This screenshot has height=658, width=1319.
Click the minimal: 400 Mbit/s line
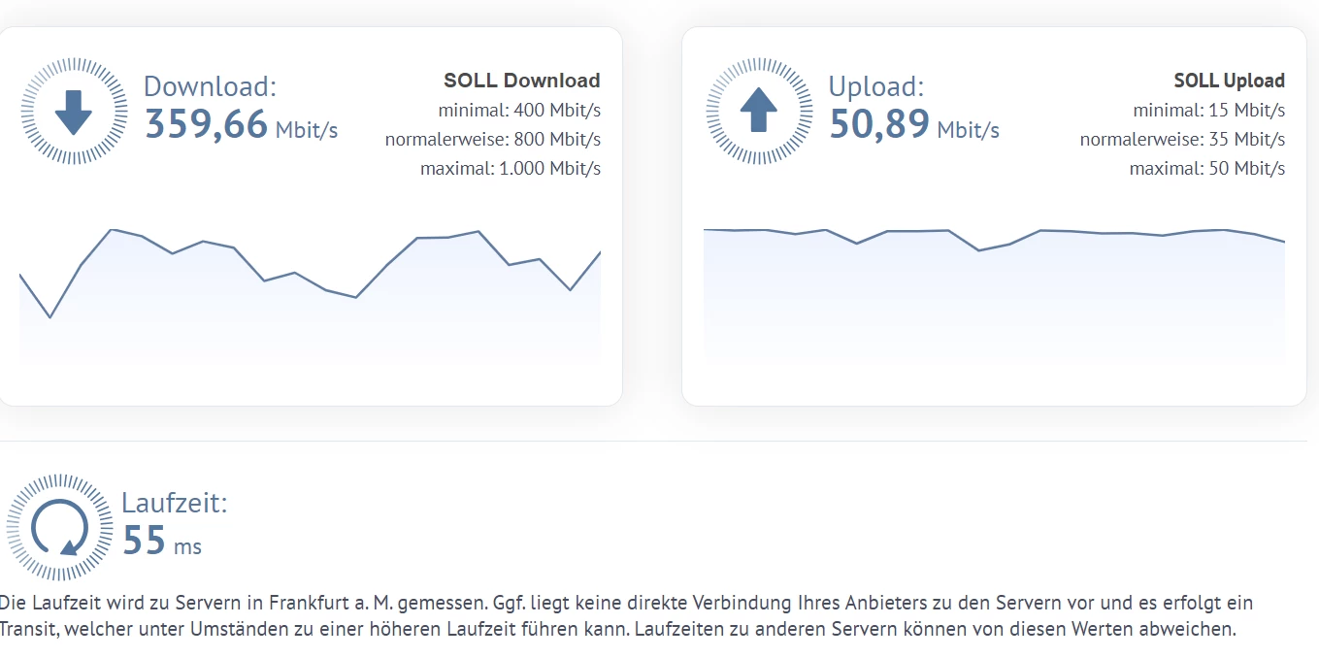coord(519,111)
